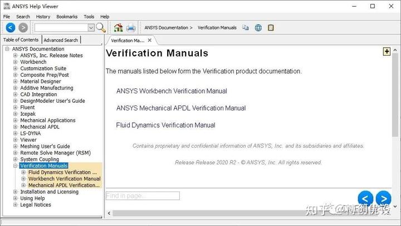
Task: Print the current page
Action: (131, 28)
